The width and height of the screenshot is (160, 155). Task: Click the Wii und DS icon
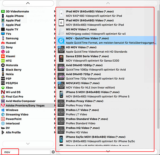[3, 92]
